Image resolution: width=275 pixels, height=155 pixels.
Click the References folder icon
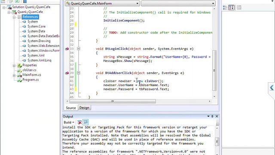19,17
